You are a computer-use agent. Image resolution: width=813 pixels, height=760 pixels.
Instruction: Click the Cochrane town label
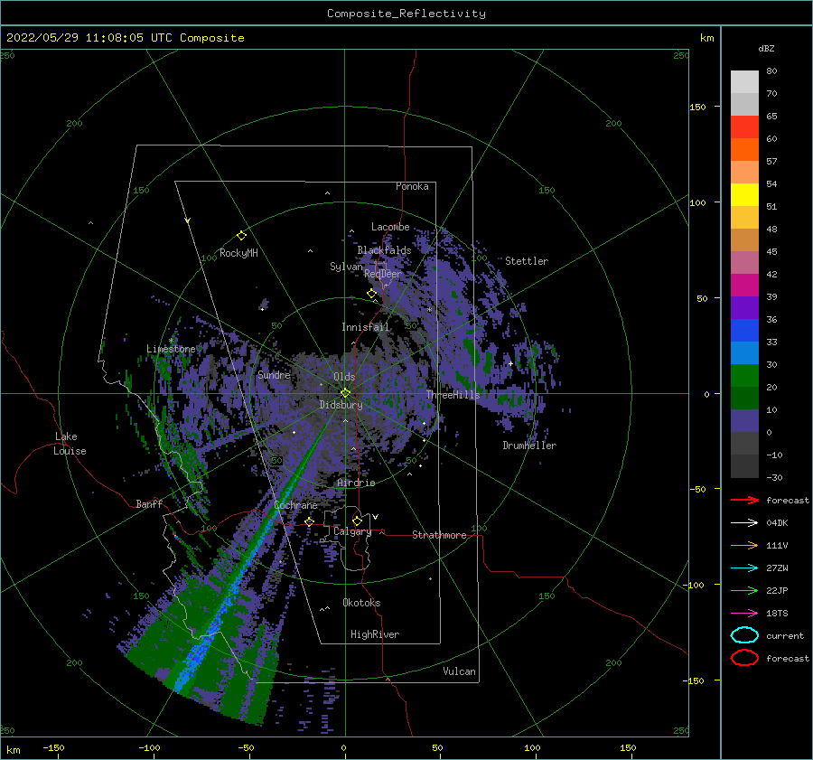click(295, 505)
